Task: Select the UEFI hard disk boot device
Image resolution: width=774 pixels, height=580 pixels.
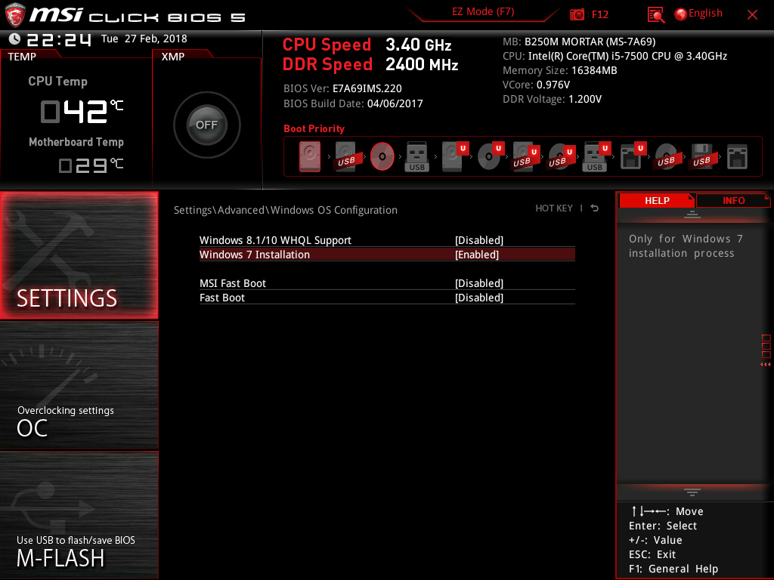Action: tap(454, 157)
